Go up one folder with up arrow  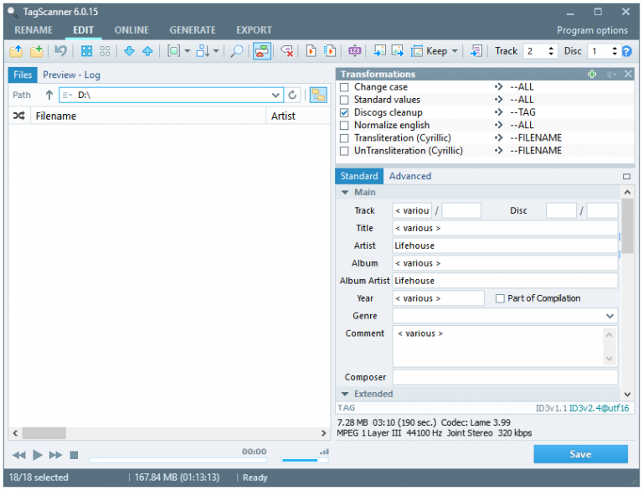pos(49,96)
